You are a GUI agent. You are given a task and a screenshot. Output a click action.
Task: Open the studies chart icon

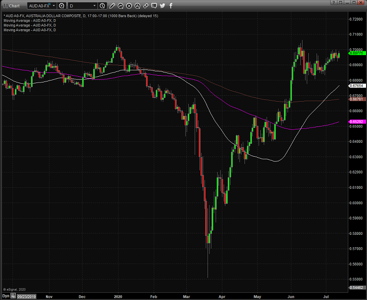(x=121, y=6)
